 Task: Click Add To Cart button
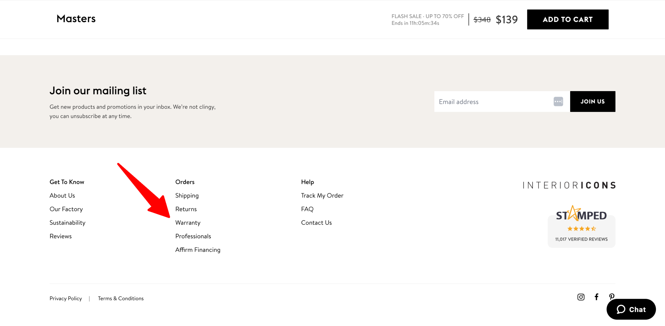pos(568,19)
